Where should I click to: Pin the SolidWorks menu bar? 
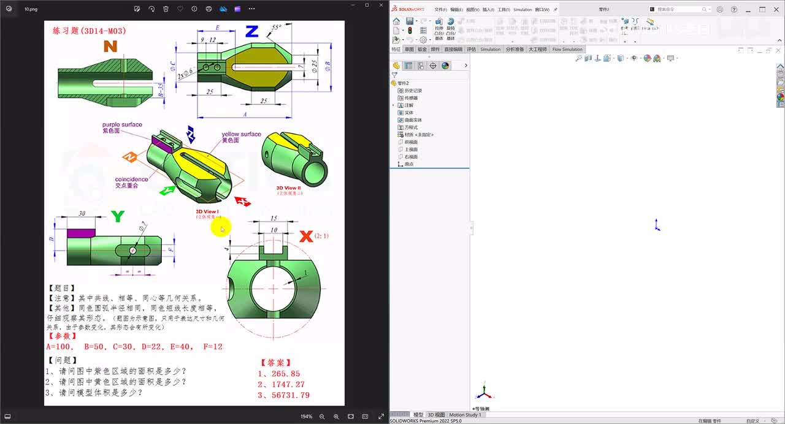[x=556, y=10]
